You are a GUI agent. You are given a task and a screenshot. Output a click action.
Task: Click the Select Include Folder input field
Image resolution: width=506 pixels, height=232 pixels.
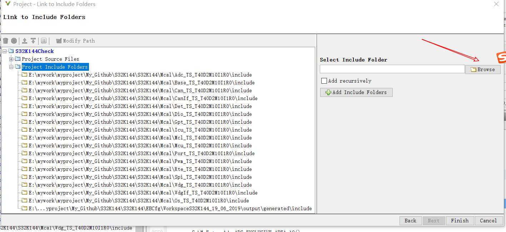[392, 69]
